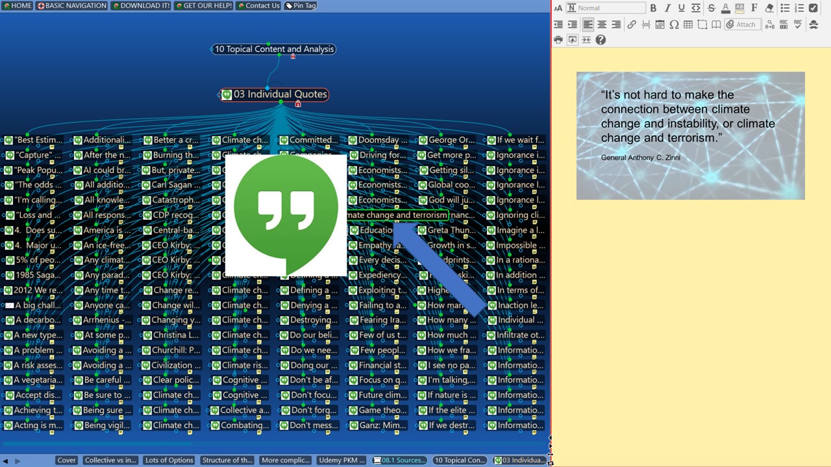Viewport: 831px width, 467px height.
Task: Insert a hyperlink using the chain icon
Action: pos(632,25)
